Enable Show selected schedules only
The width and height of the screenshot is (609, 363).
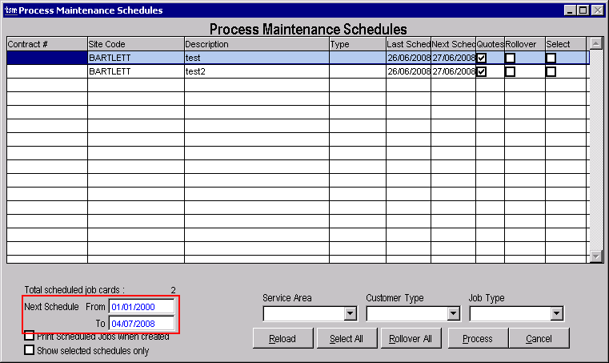click(30, 350)
